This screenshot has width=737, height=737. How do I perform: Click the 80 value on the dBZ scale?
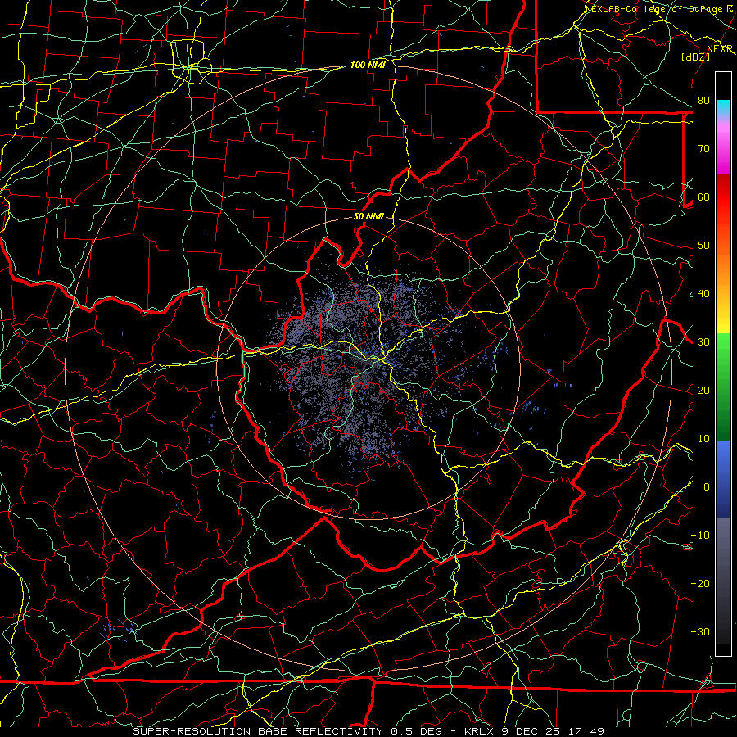point(703,101)
